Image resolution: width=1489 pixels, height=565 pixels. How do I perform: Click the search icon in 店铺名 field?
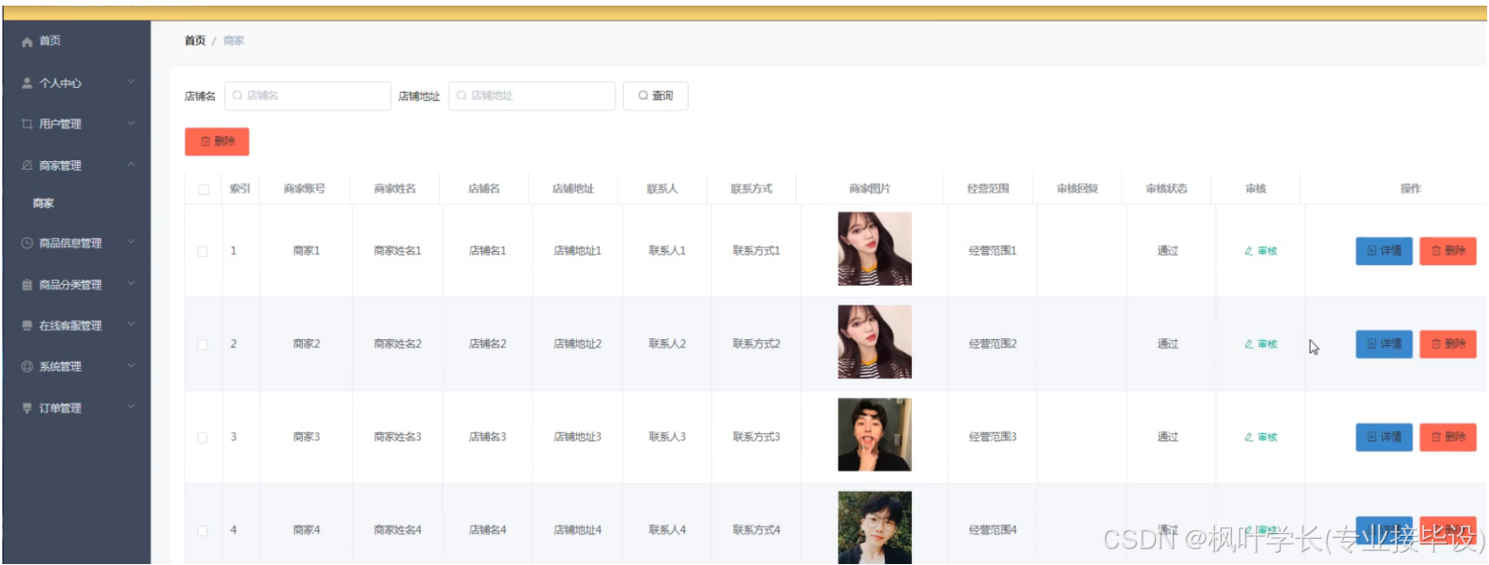pos(237,96)
